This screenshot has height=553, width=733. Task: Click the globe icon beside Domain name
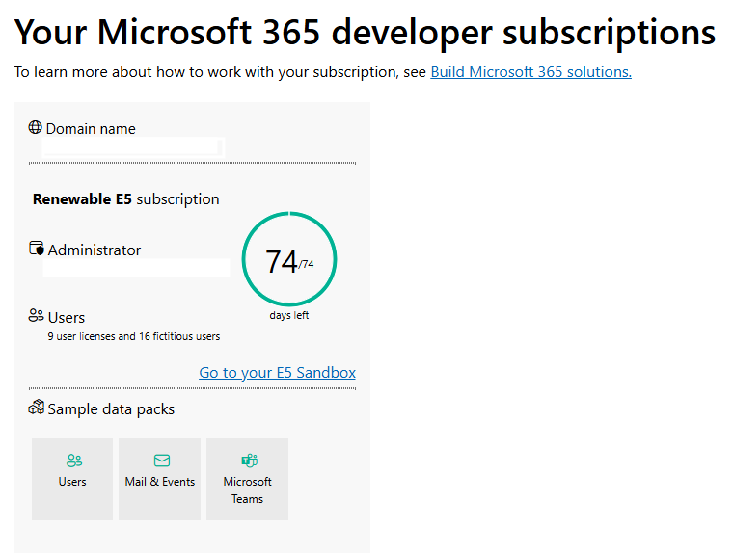click(x=35, y=127)
